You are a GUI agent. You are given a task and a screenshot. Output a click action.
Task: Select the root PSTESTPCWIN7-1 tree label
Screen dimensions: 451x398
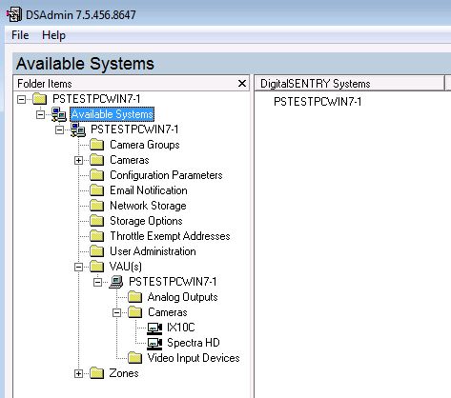96,99
